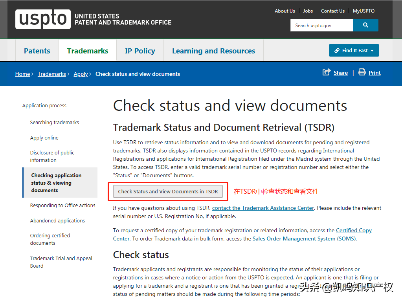Open Responding to Office actions item
This screenshot has height=301, width=402.
click(62, 206)
